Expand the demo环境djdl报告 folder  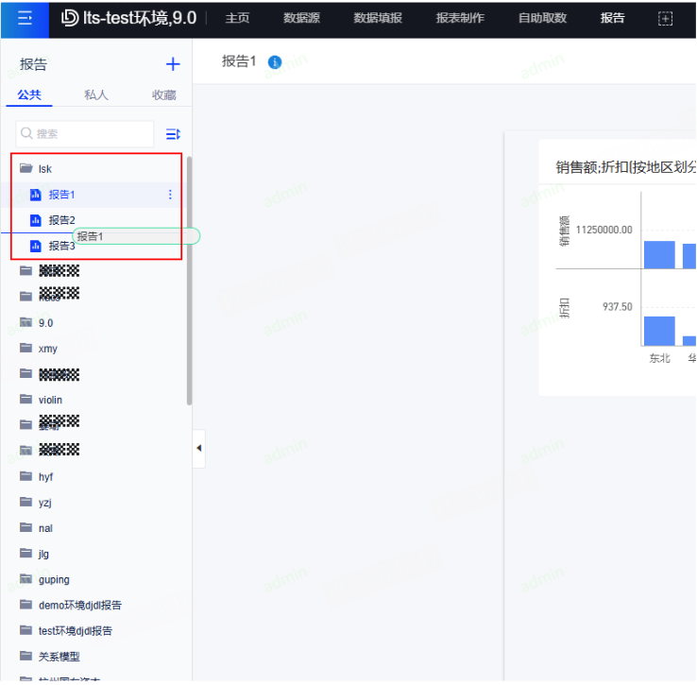(x=26, y=605)
